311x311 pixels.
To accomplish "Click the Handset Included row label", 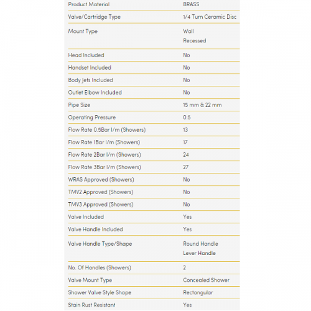I will (x=90, y=68).
